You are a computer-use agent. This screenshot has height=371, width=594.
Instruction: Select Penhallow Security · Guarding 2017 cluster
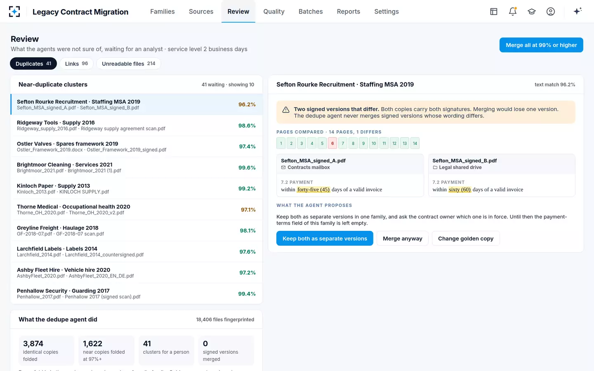[136, 294]
